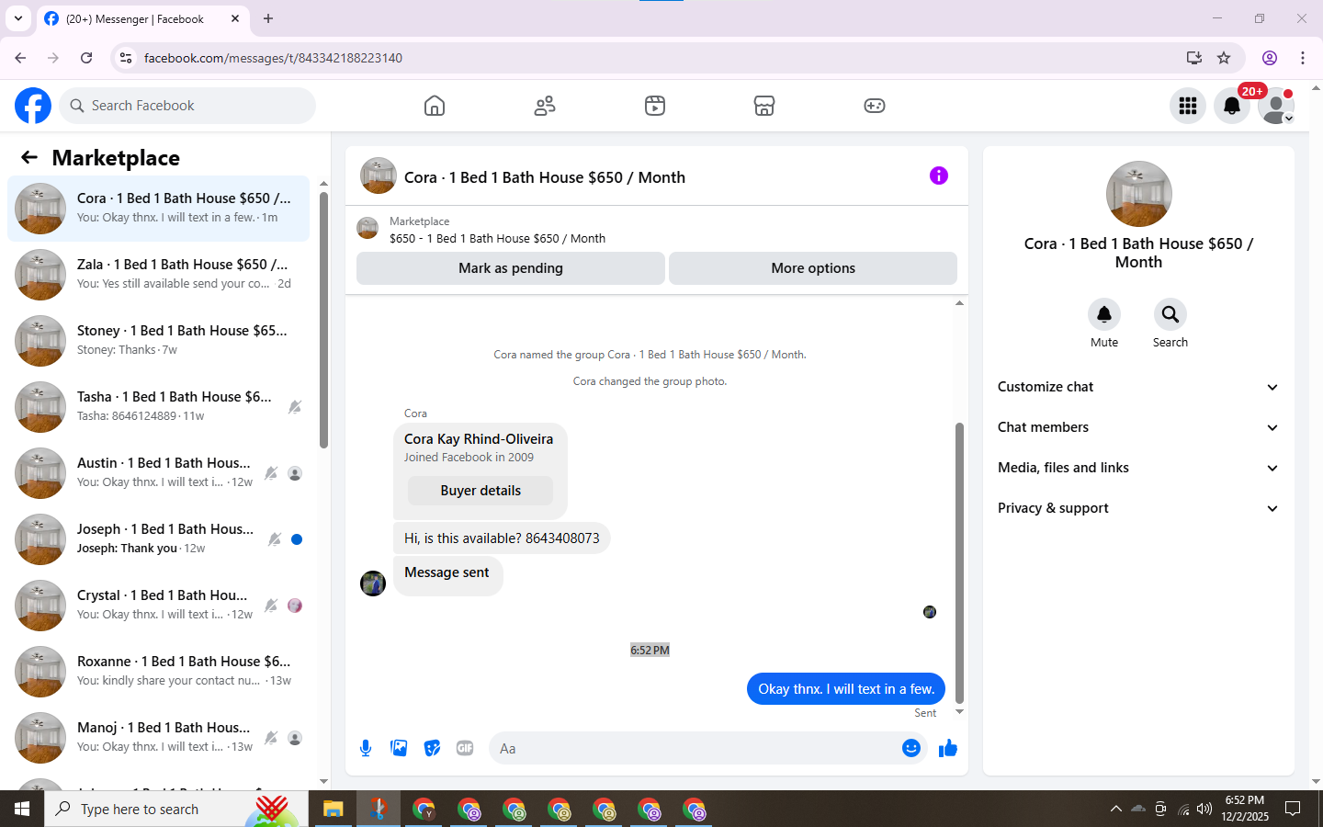Click the Search Facebook box
This screenshot has height=827, width=1323.
pos(187,106)
